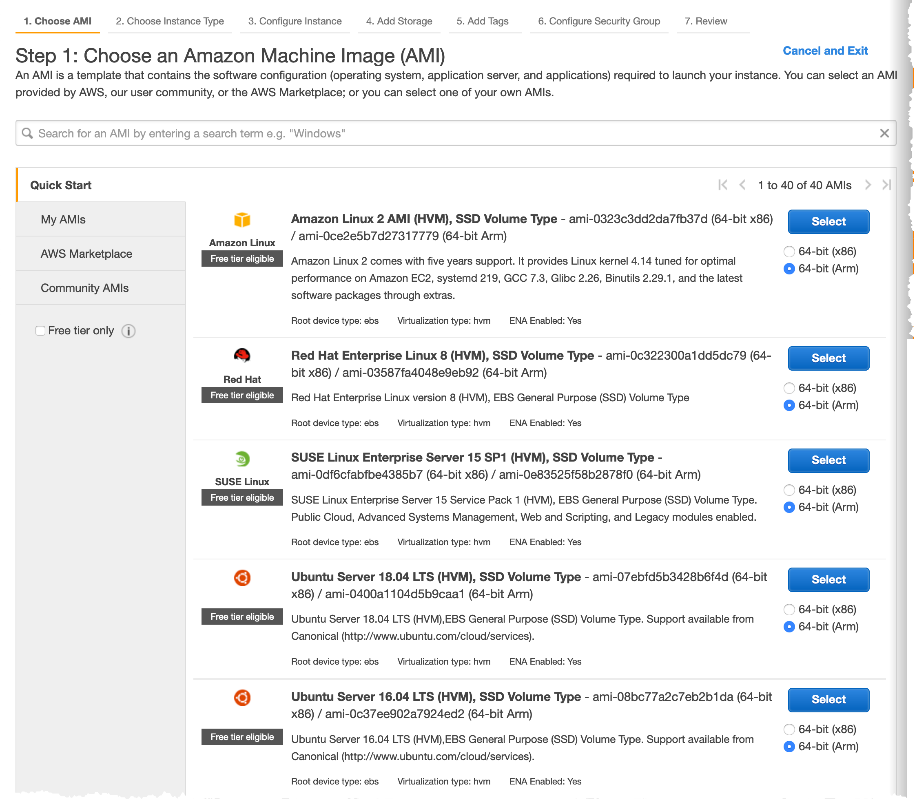Click the Free tier only info icon

point(128,331)
